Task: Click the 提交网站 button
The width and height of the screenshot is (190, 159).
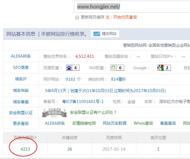Action: (105, 34)
